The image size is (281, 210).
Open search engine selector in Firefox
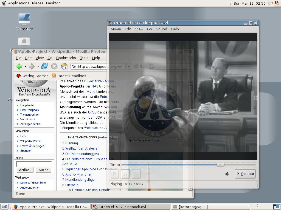151,67
